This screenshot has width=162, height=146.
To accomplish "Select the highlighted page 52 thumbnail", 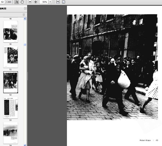I will coord(11,82).
